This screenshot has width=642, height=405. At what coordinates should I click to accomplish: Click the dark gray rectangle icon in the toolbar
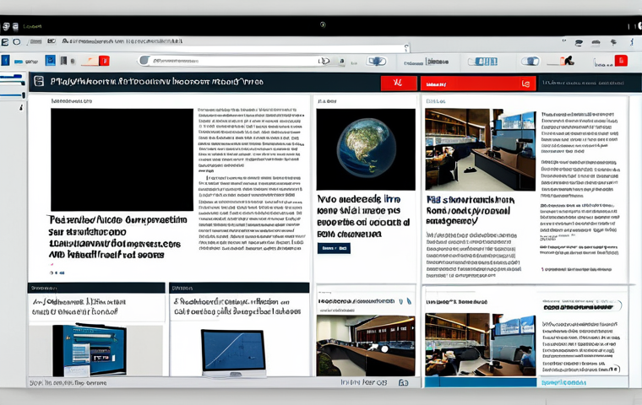[x=63, y=61]
